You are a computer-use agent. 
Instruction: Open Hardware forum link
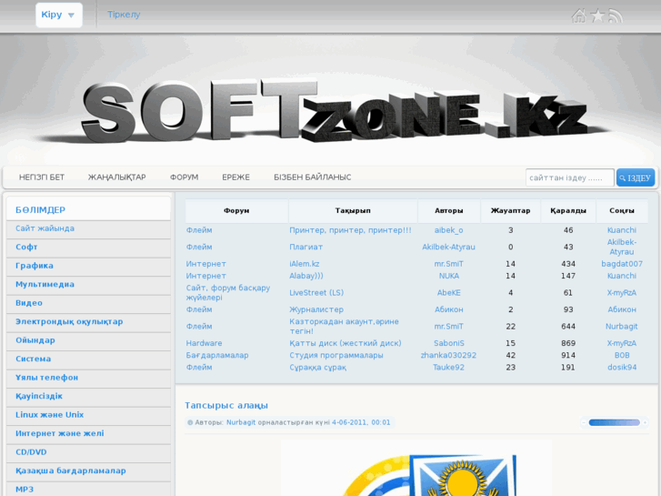click(204, 343)
